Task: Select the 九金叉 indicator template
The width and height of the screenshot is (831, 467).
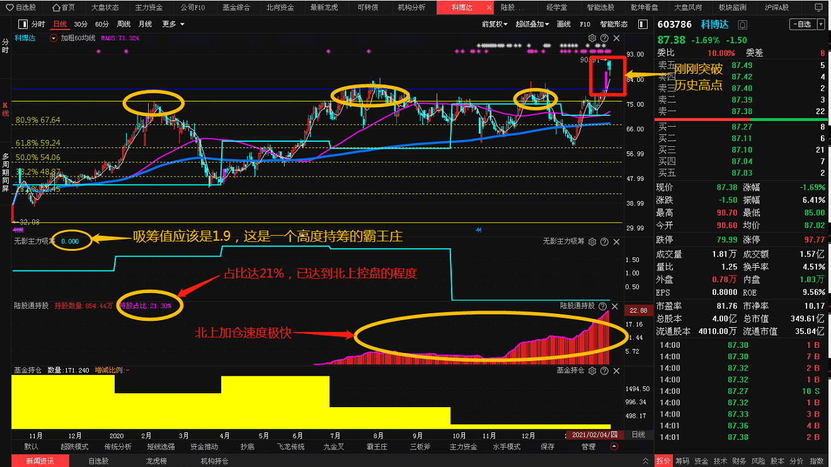Action: [334, 446]
